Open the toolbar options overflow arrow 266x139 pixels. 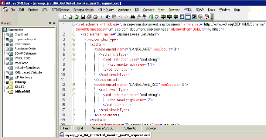coord(212,17)
